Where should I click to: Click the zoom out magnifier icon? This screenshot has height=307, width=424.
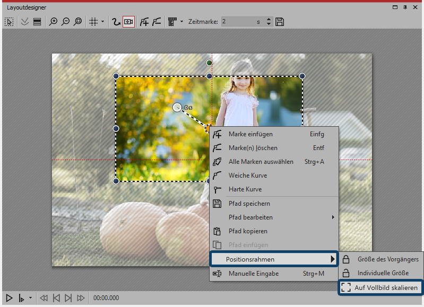pos(65,22)
